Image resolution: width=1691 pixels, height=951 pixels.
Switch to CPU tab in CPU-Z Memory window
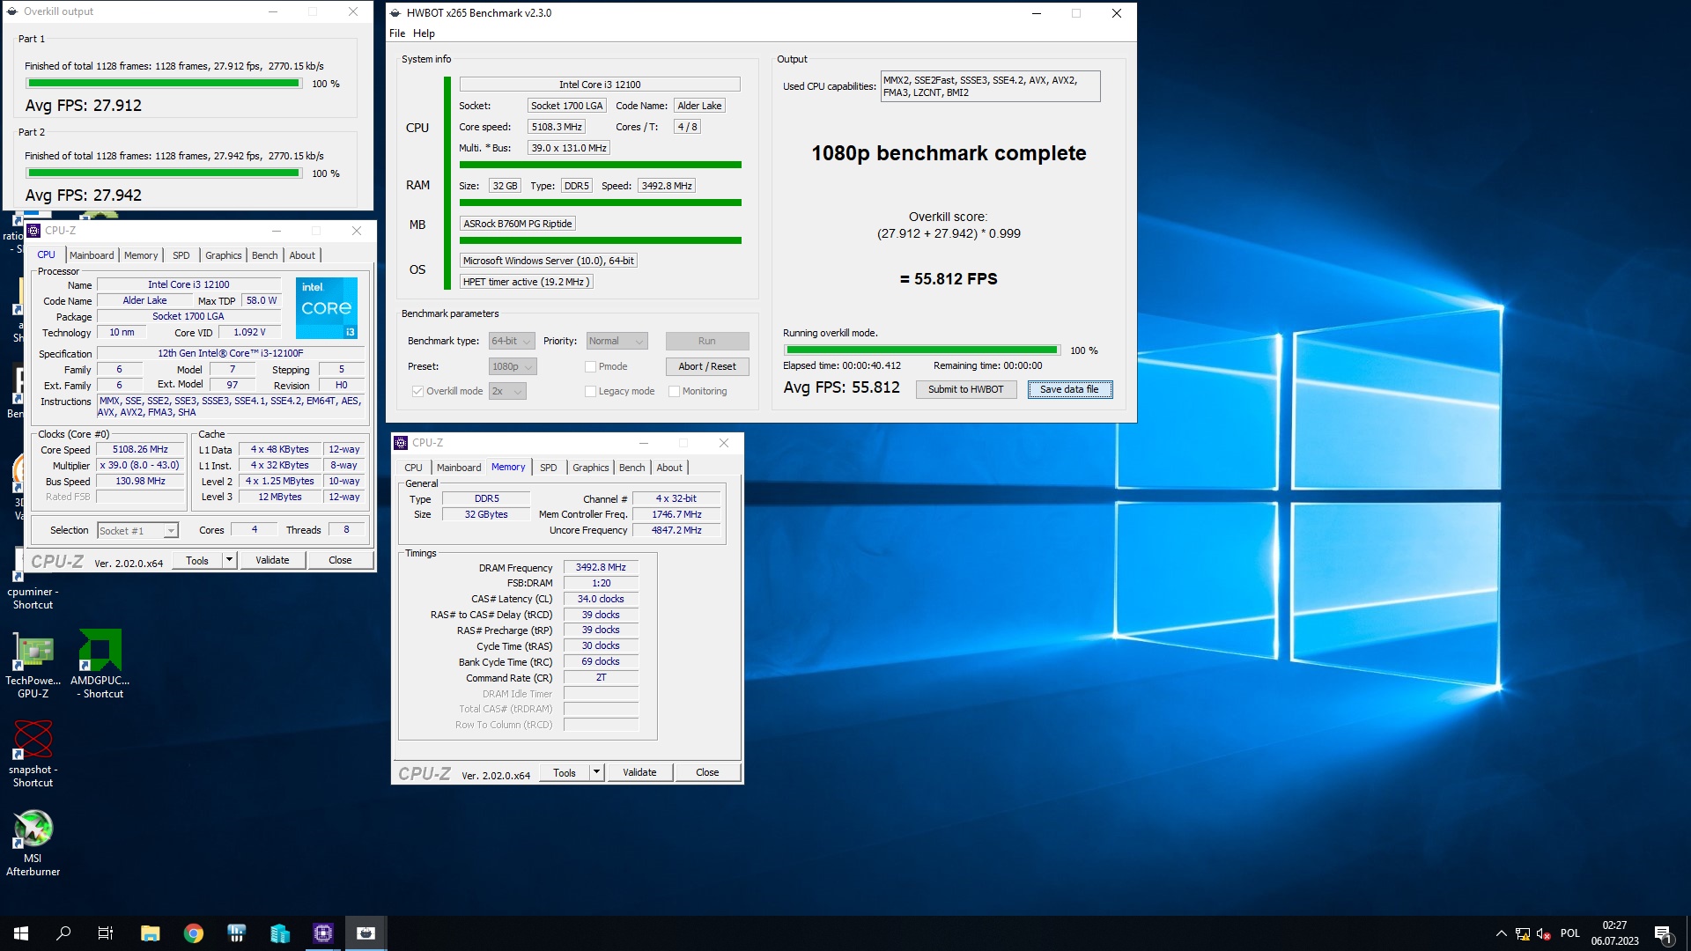tap(413, 468)
